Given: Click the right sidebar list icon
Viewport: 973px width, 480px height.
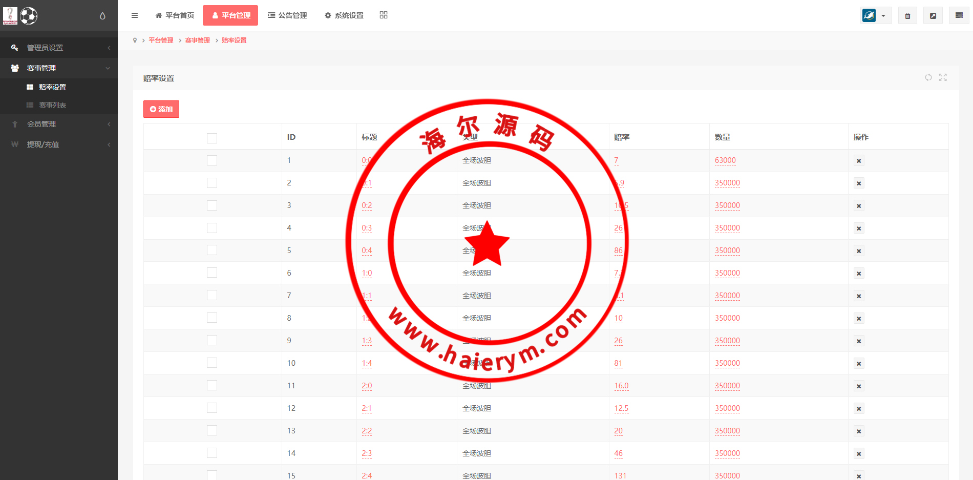Looking at the screenshot, I should pyautogui.click(x=959, y=16).
